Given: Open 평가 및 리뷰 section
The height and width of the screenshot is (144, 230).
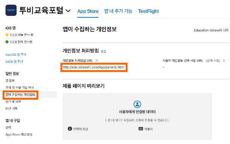Looking at the screenshot, I should (x=13, y=102).
